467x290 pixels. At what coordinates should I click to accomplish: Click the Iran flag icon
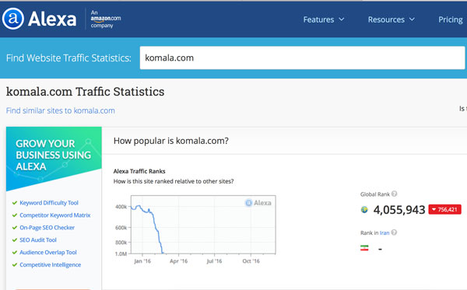click(x=364, y=248)
